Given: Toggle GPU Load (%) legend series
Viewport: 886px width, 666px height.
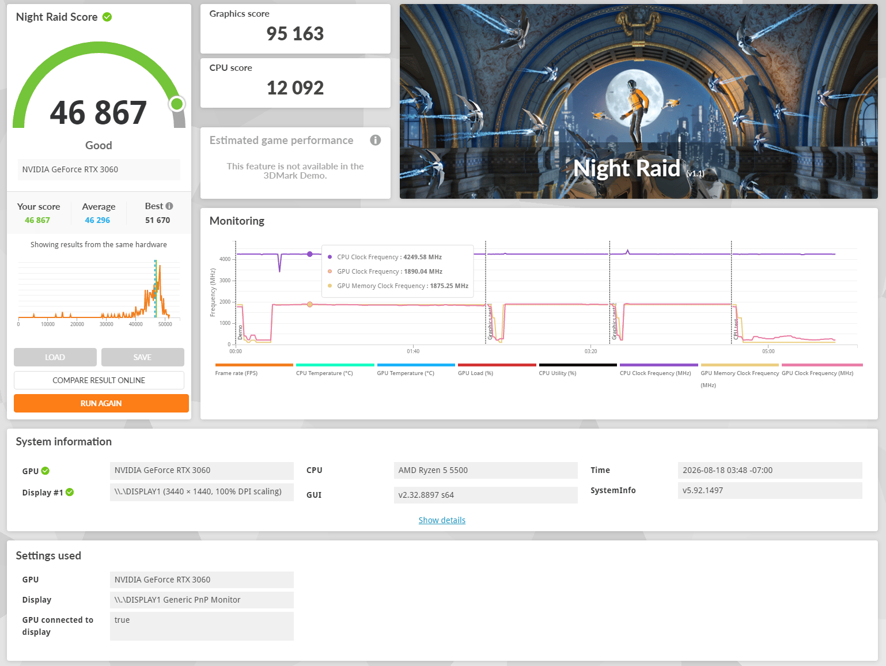Looking at the screenshot, I should pos(497,370).
